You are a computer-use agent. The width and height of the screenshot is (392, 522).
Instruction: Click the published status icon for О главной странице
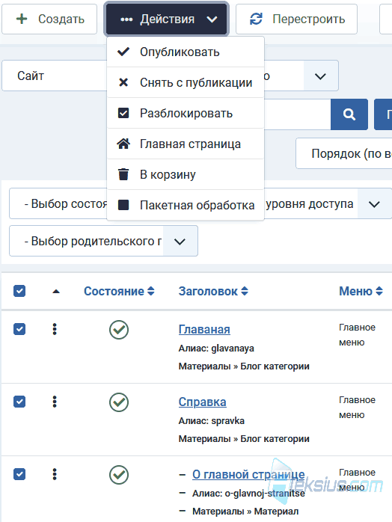coord(119,475)
